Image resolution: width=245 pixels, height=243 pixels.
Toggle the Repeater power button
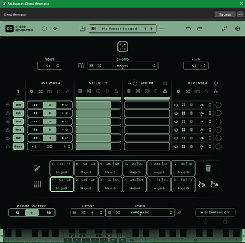[x=216, y=83]
